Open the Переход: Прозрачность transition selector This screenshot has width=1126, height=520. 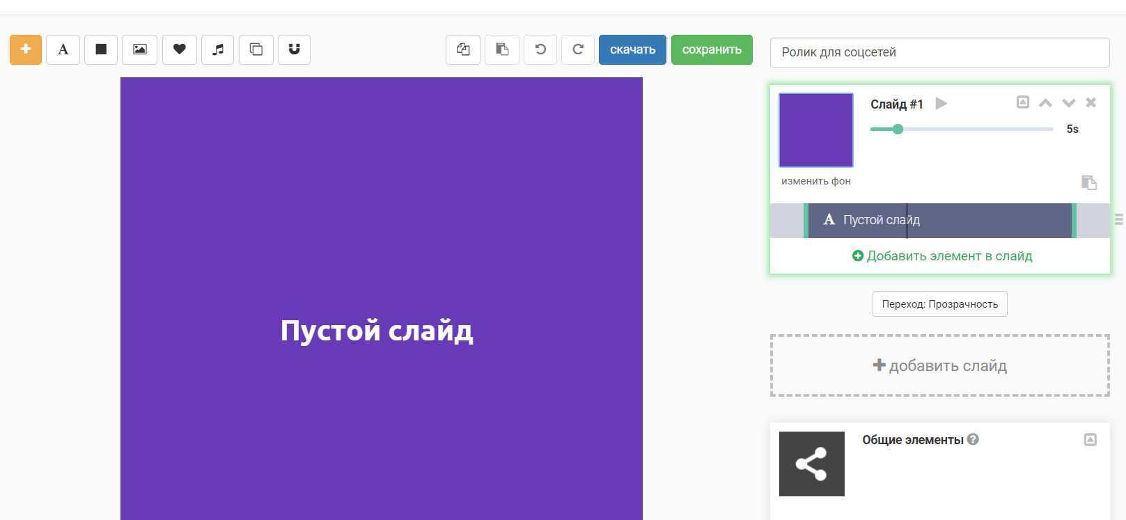coord(939,304)
